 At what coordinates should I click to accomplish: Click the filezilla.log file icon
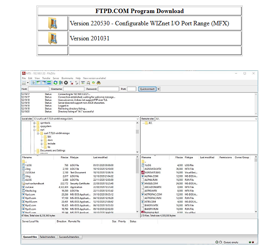click(23, 191)
